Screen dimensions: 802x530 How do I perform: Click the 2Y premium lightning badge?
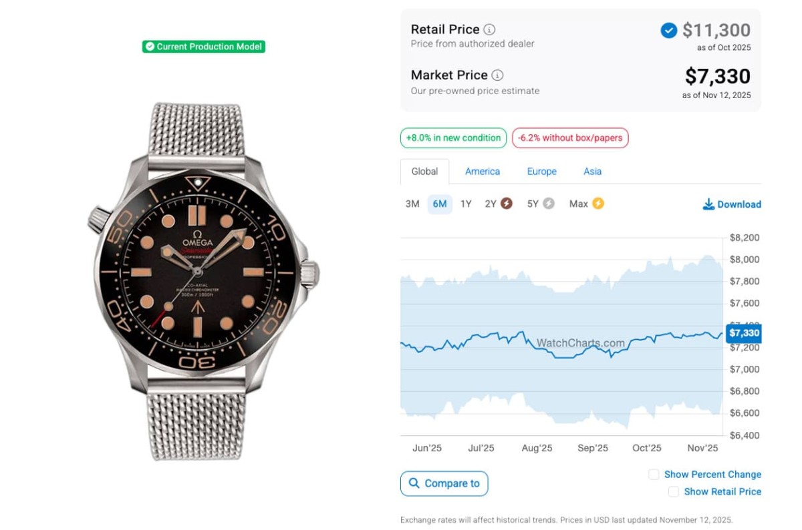click(x=507, y=204)
